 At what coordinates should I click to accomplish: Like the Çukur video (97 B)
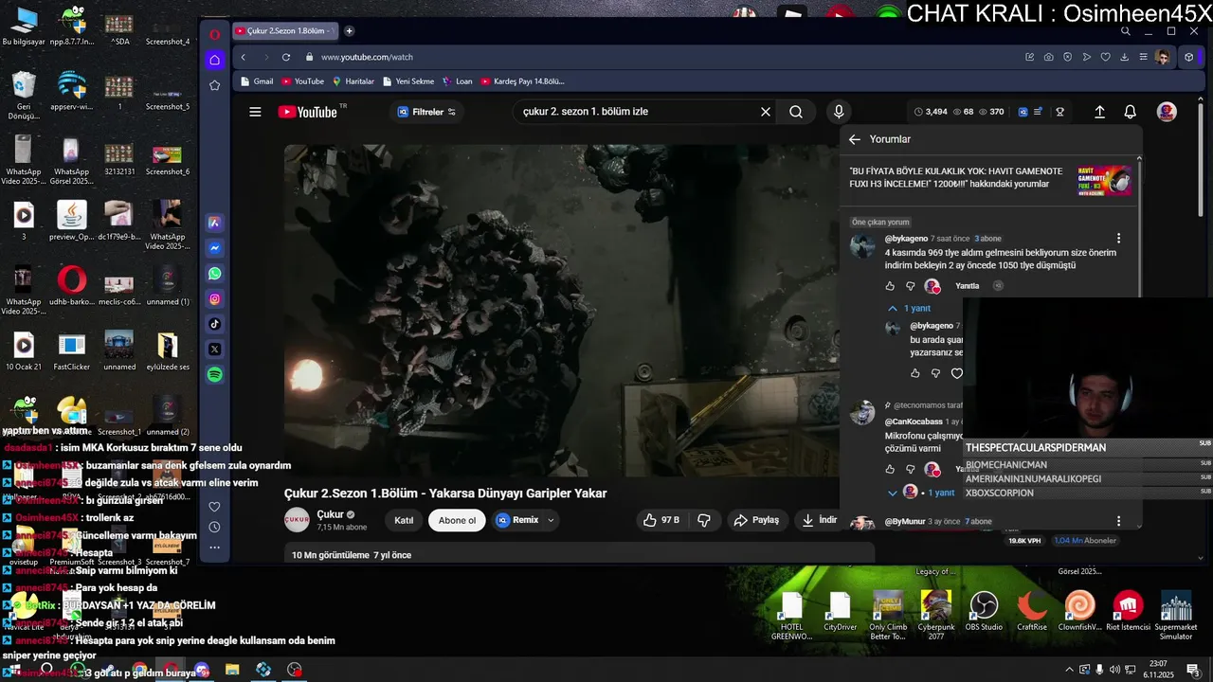click(x=661, y=520)
